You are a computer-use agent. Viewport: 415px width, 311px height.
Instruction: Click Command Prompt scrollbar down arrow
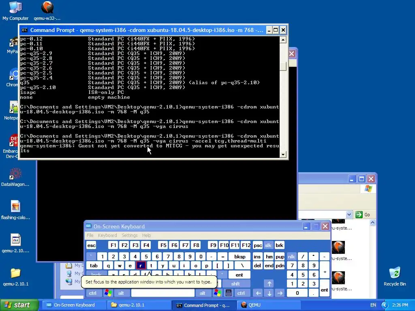tap(283, 154)
